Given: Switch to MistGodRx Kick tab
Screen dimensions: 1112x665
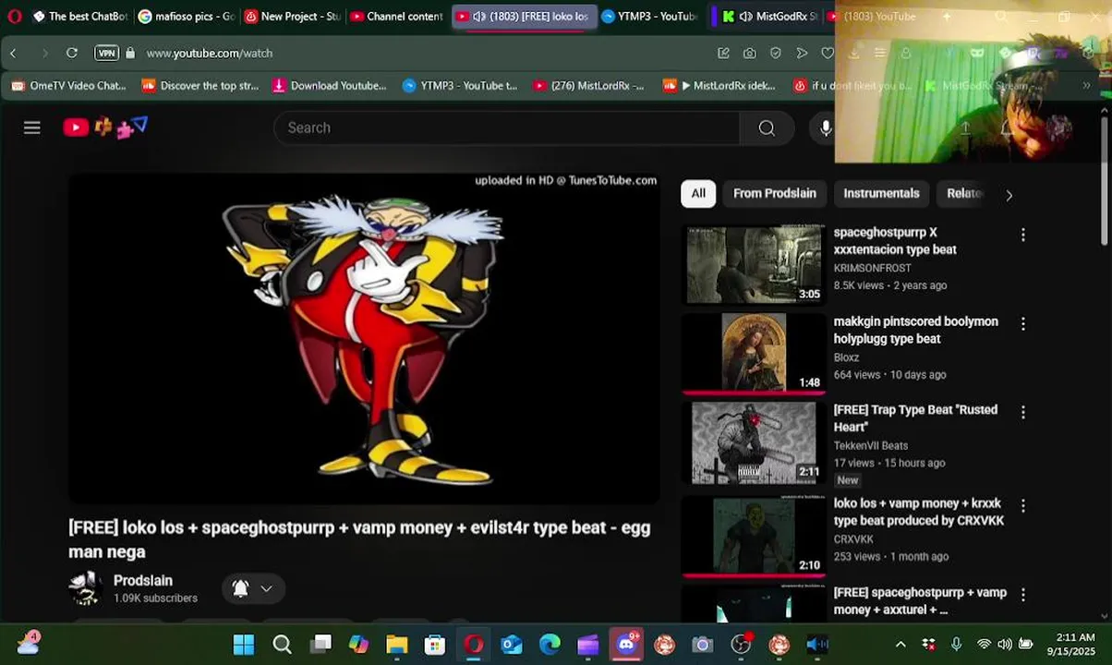Looking at the screenshot, I should (769, 17).
